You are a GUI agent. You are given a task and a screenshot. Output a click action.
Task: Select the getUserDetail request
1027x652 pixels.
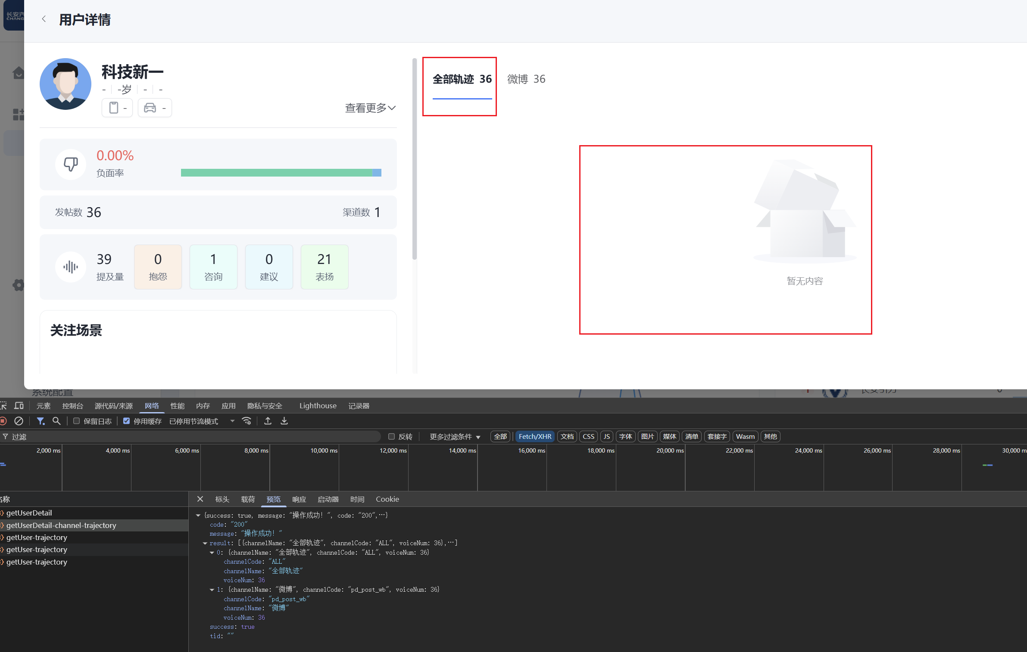coord(29,513)
